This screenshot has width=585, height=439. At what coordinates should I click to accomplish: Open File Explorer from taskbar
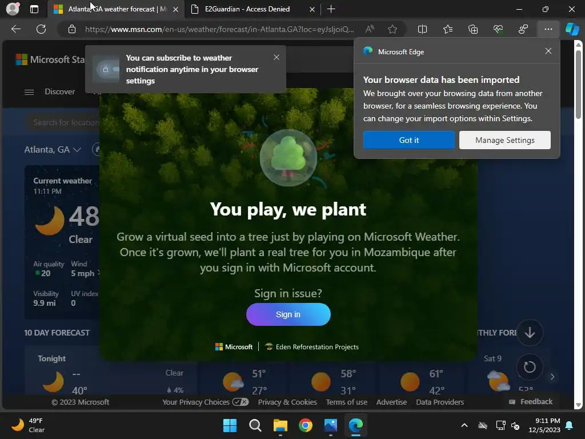point(280,425)
